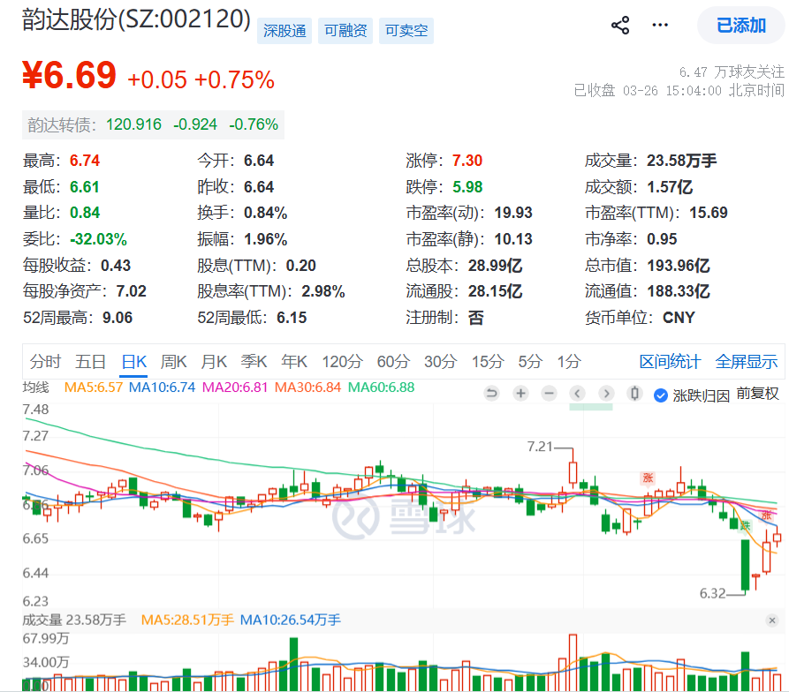
Task: Open the 韵达转债 convertible bond quote
Action: pos(153,124)
